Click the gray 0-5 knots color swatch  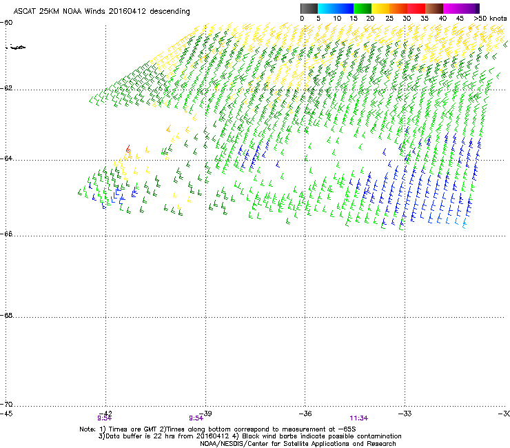[309, 8]
